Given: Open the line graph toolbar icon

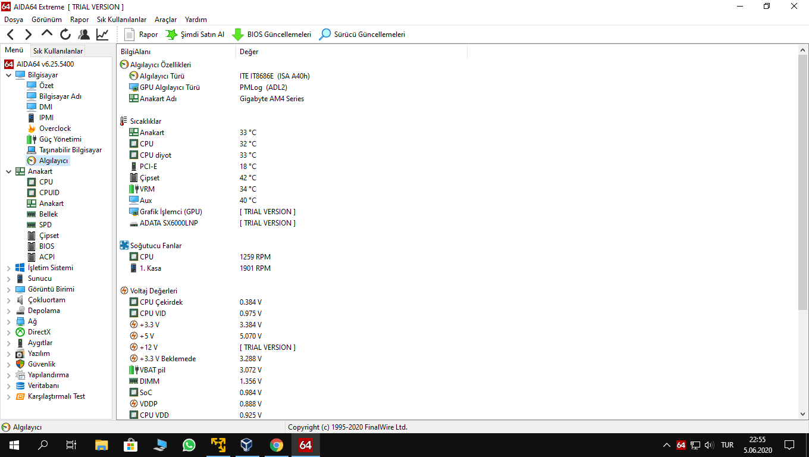Looking at the screenshot, I should coord(102,35).
